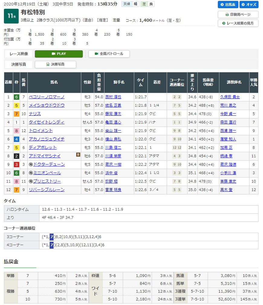Click jockey 横山 典弘 name
The height and width of the screenshot is (305, 263).
tap(113, 139)
